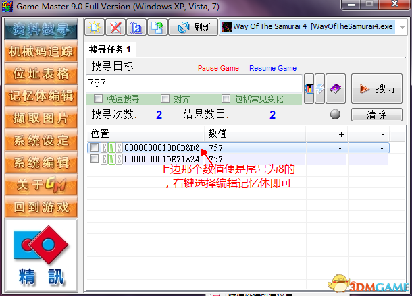Open the 关于GM about section
Viewport: 412px width, 296px height.
pos(41,185)
